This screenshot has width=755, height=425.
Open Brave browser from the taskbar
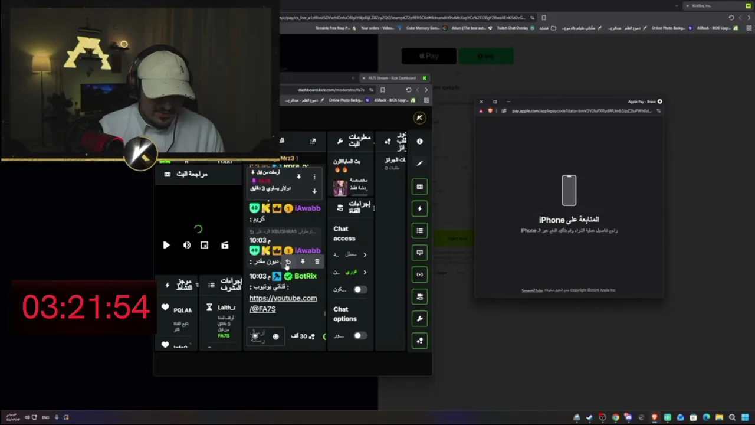(654, 417)
